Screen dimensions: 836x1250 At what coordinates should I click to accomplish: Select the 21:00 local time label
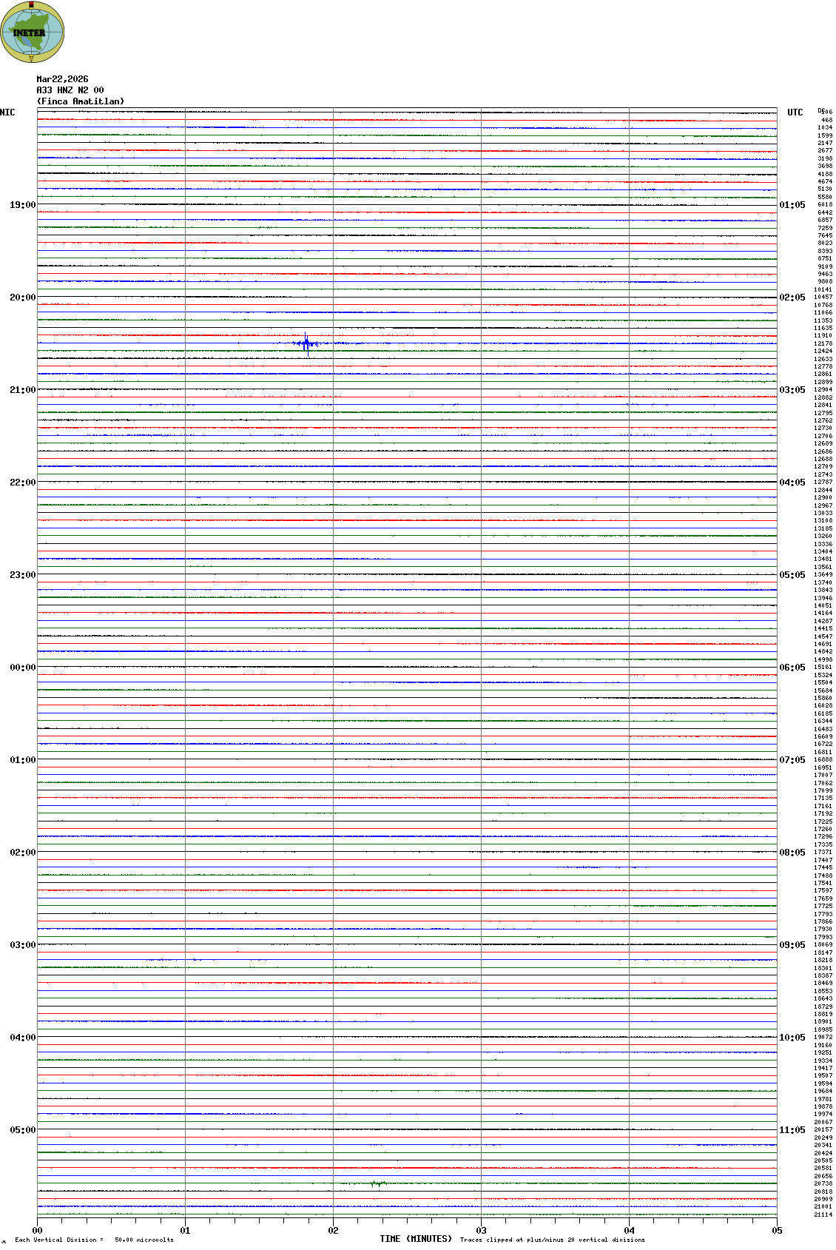pyautogui.click(x=22, y=390)
